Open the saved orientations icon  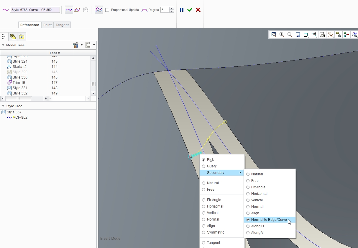(x=314, y=35)
